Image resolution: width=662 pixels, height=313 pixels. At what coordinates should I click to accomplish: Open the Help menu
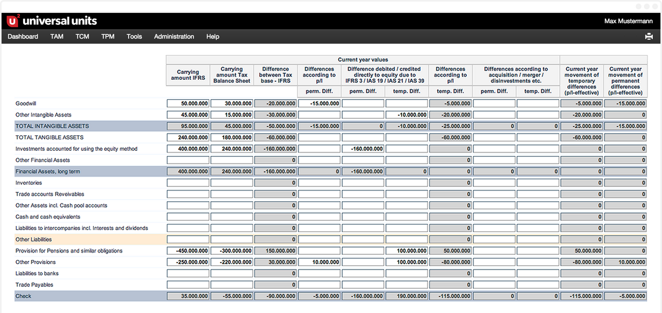click(x=213, y=37)
